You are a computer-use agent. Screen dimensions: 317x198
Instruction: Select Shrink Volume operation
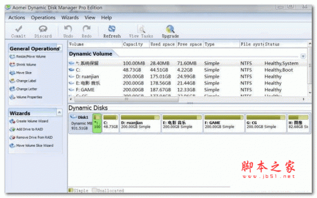click(x=23, y=64)
